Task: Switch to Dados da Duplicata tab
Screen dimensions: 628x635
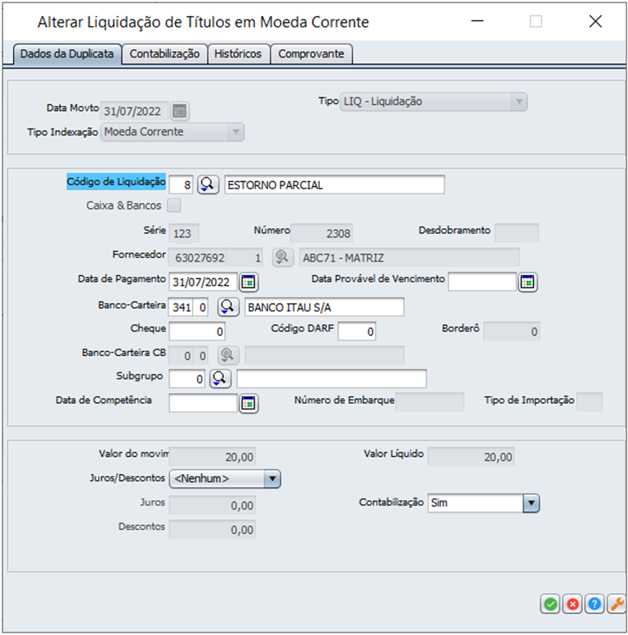Action: tap(67, 54)
